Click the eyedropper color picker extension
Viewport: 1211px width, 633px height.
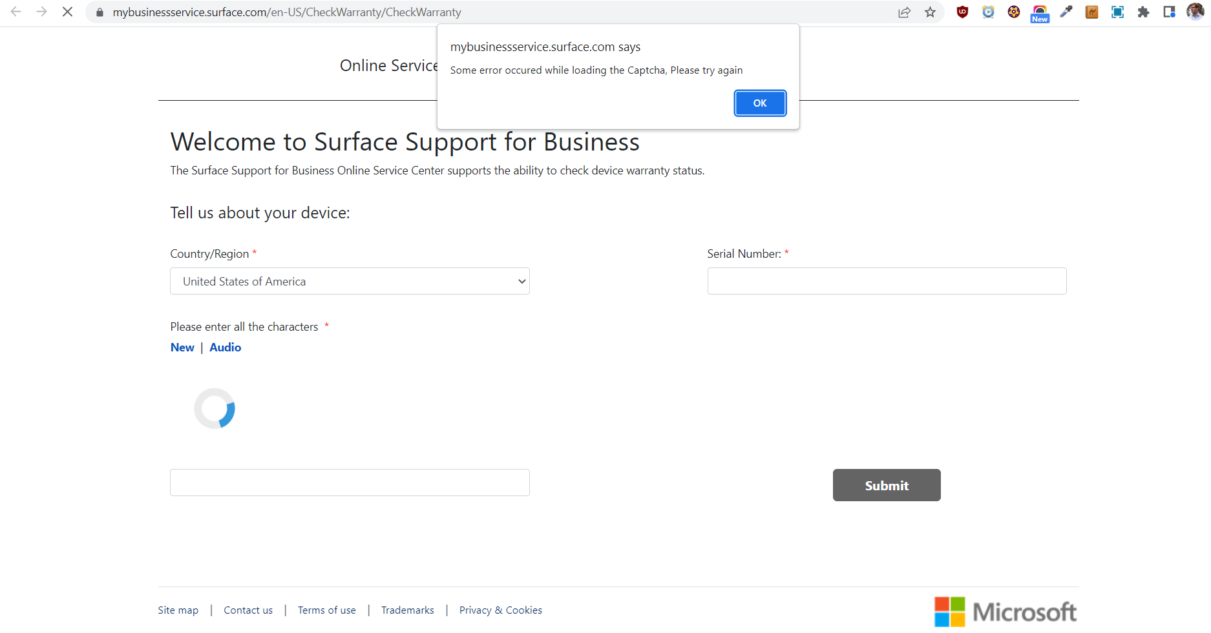[1066, 12]
